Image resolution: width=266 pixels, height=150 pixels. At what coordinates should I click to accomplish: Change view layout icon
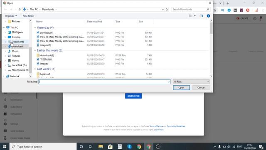coord(191,16)
